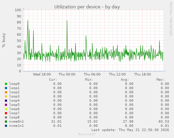Viewport: 174px width, 138px height.
Task: Select the loop7 legend label
Action: pyautogui.click(x=14, y=113)
